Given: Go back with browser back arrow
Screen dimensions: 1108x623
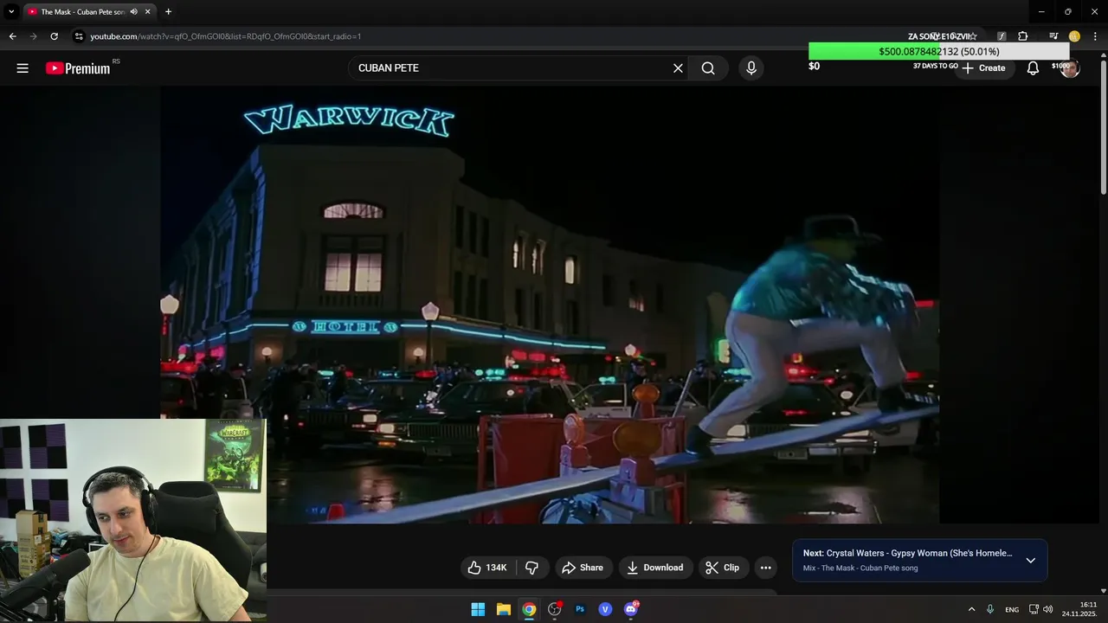Looking at the screenshot, I should [12, 36].
